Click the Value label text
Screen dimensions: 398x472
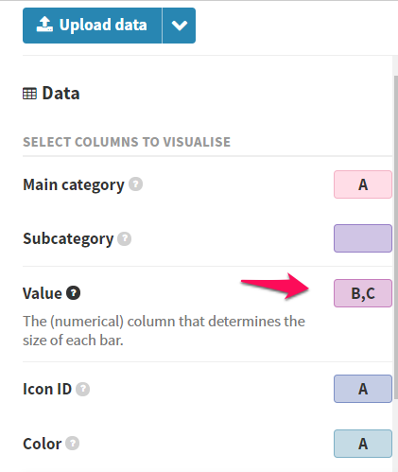click(43, 293)
